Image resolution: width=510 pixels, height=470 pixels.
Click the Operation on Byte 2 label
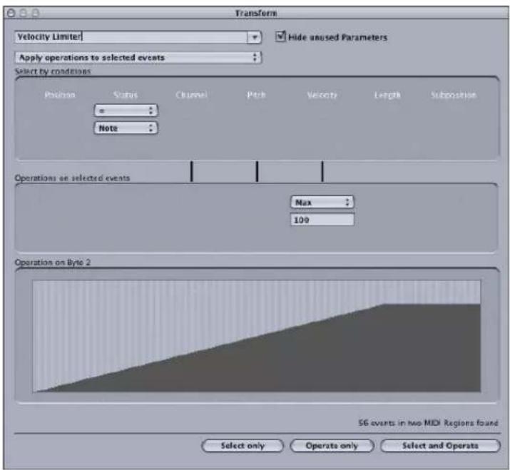[x=53, y=262]
